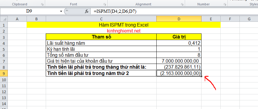This screenshot has width=258, height=109.
Task: Click the Insert Function fx icon
Action: point(87,11)
